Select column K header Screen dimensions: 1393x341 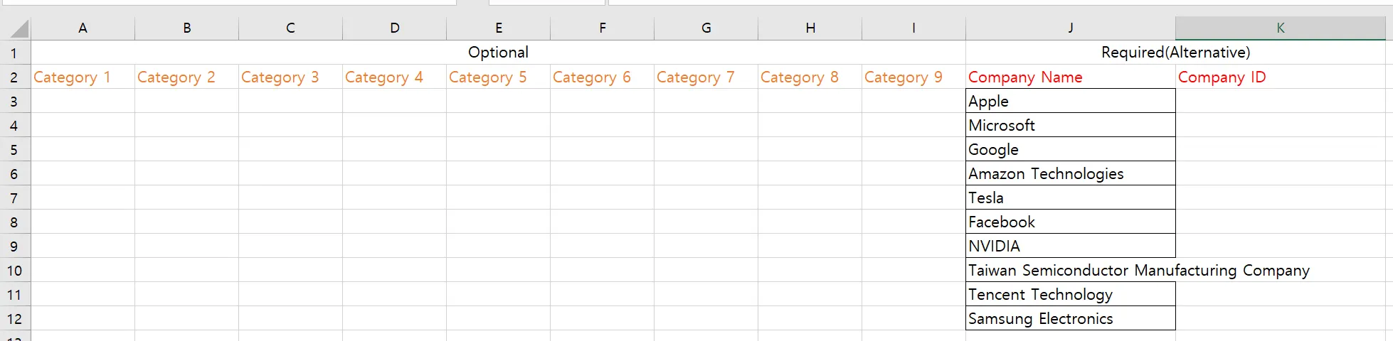click(1281, 28)
